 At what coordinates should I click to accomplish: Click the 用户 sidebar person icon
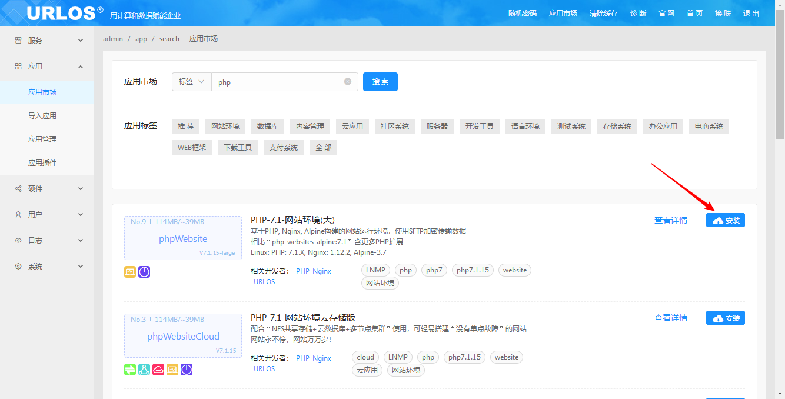(x=18, y=215)
